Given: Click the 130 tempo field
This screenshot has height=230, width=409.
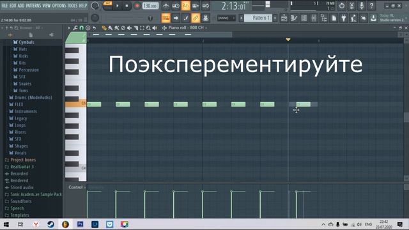Looking at the screenshot, I should (151, 6).
